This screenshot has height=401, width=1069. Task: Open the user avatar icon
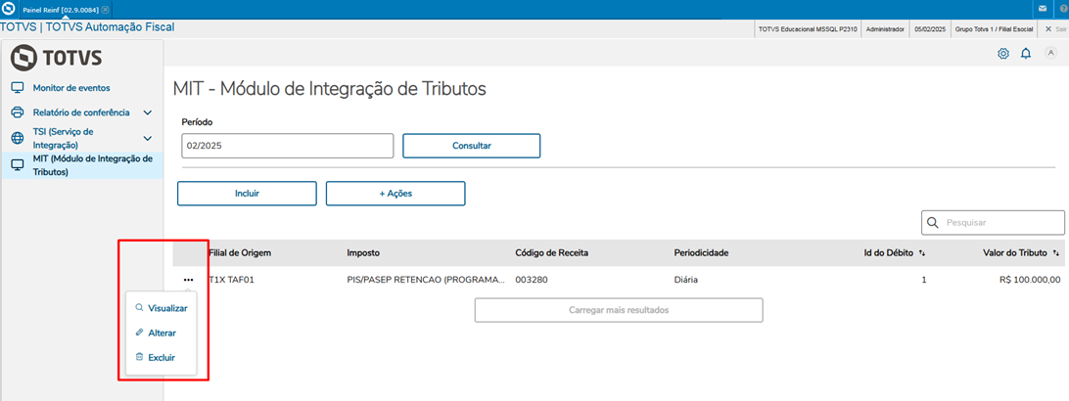[x=1050, y=53]
